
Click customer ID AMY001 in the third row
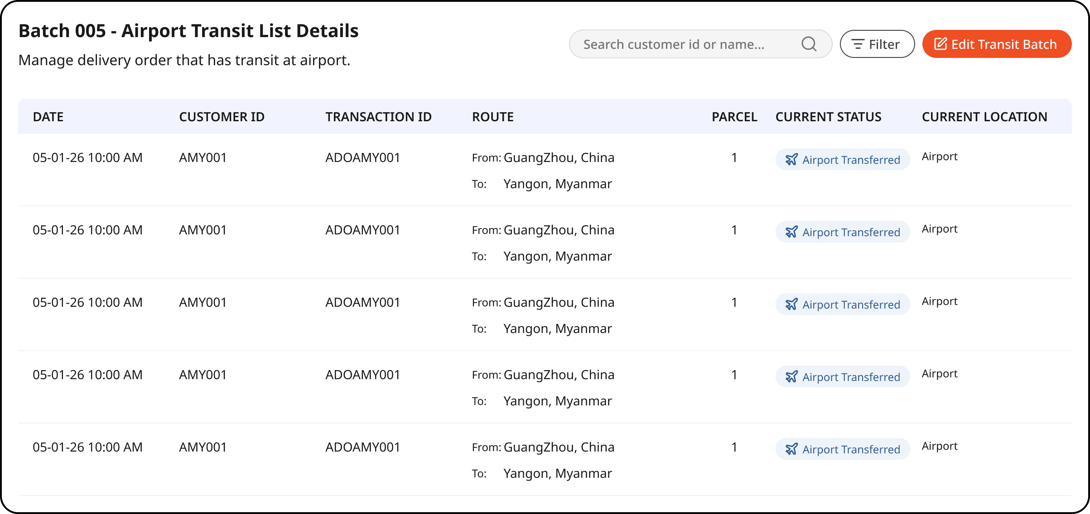tap(203, 302)
